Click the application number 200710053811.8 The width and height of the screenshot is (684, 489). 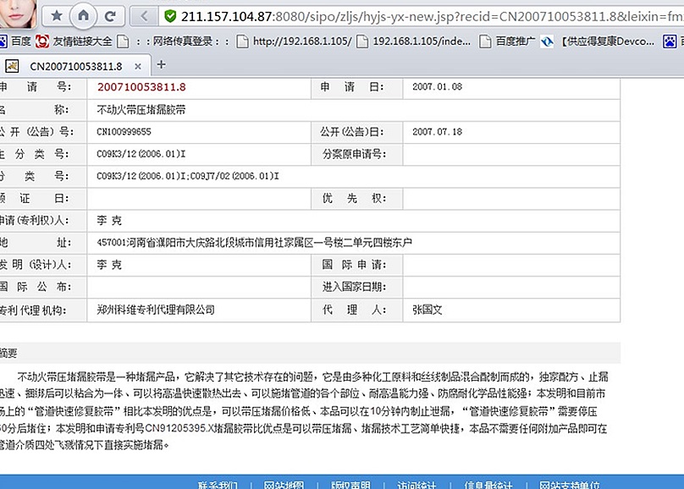pos(141,86)
